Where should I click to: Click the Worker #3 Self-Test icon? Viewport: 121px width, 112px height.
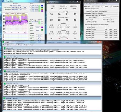pos(5,84)
